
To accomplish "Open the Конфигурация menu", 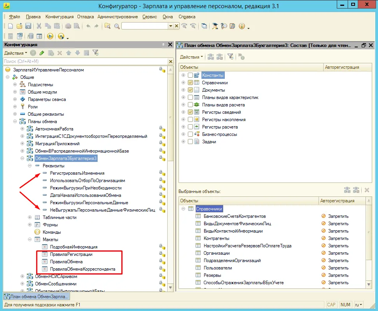I will pyautogui.click(x=59, y=17).
